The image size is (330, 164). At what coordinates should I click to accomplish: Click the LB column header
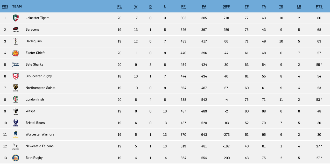tap(299, 6)
